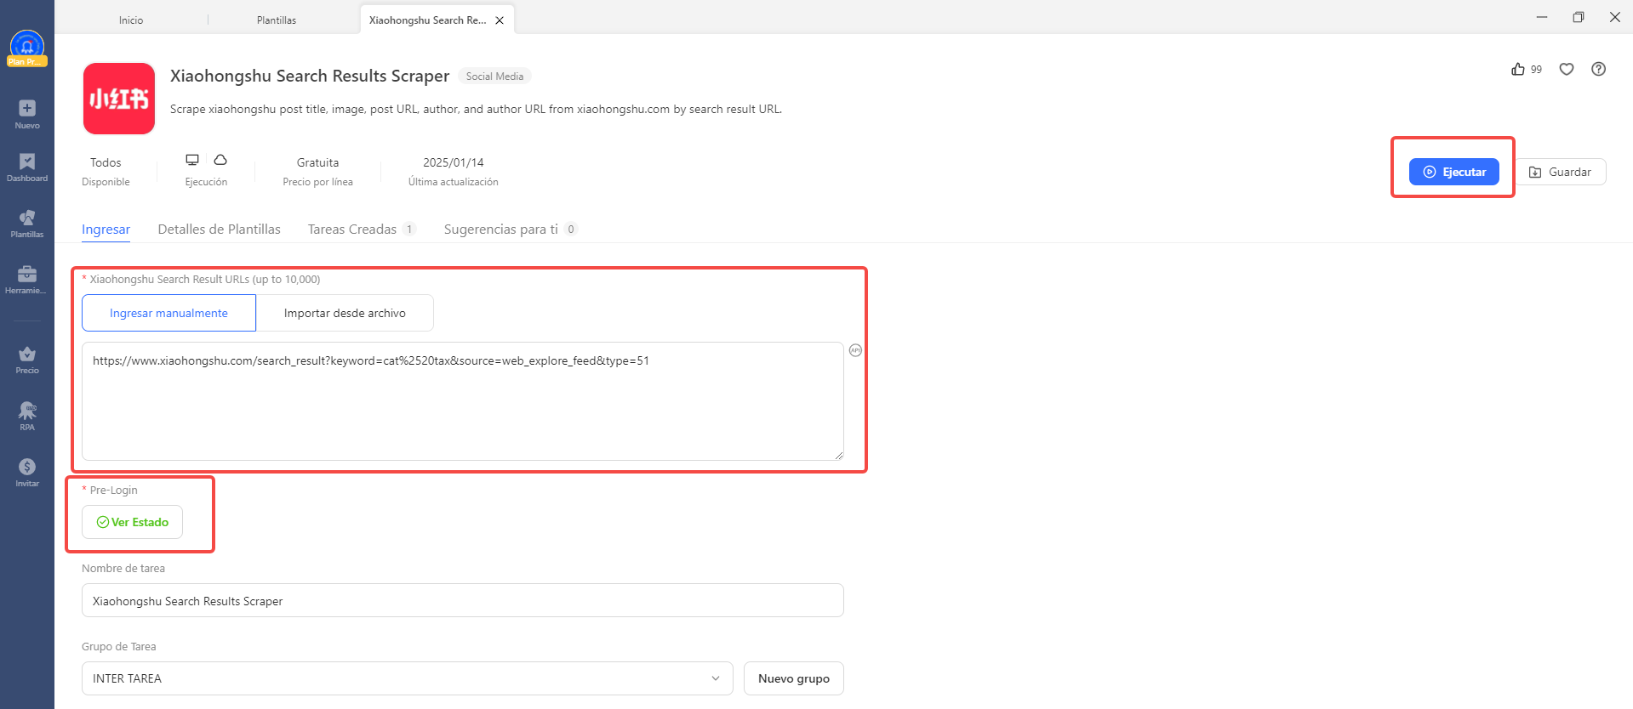Screen dimensions: 1633x709
Task: Click the 99 likes count
Action: 1536,70
